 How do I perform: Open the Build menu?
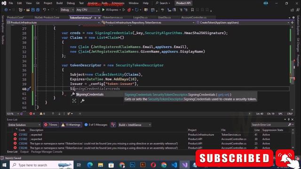tap(59, 3)
